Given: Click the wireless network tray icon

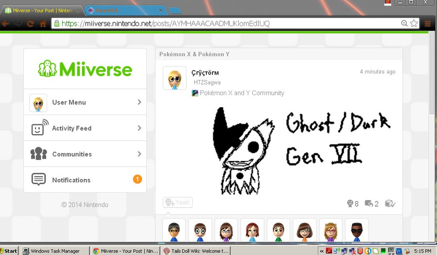Looking at the screenshot, I should [x=336, y=251].
